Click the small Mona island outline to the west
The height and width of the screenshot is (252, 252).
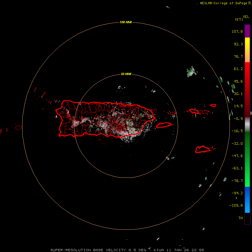(x=18, y=128)
